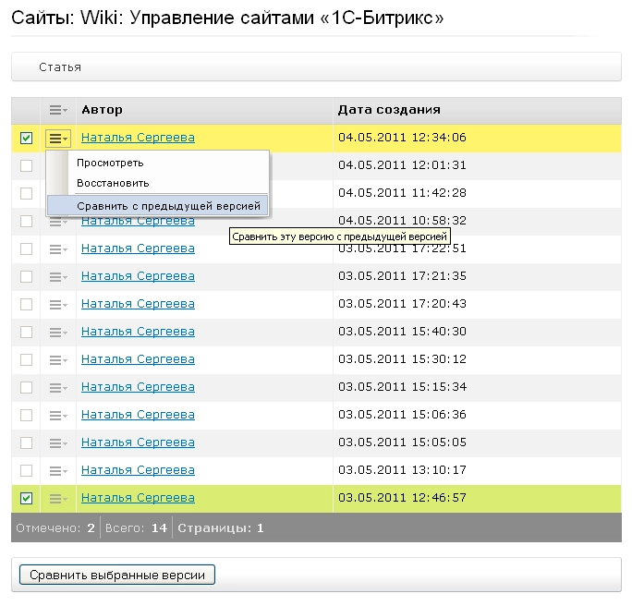Click the 'Статья' toolbar item
Image resolution: width=632 pixels, height=606 pixels.
point(60,67)
